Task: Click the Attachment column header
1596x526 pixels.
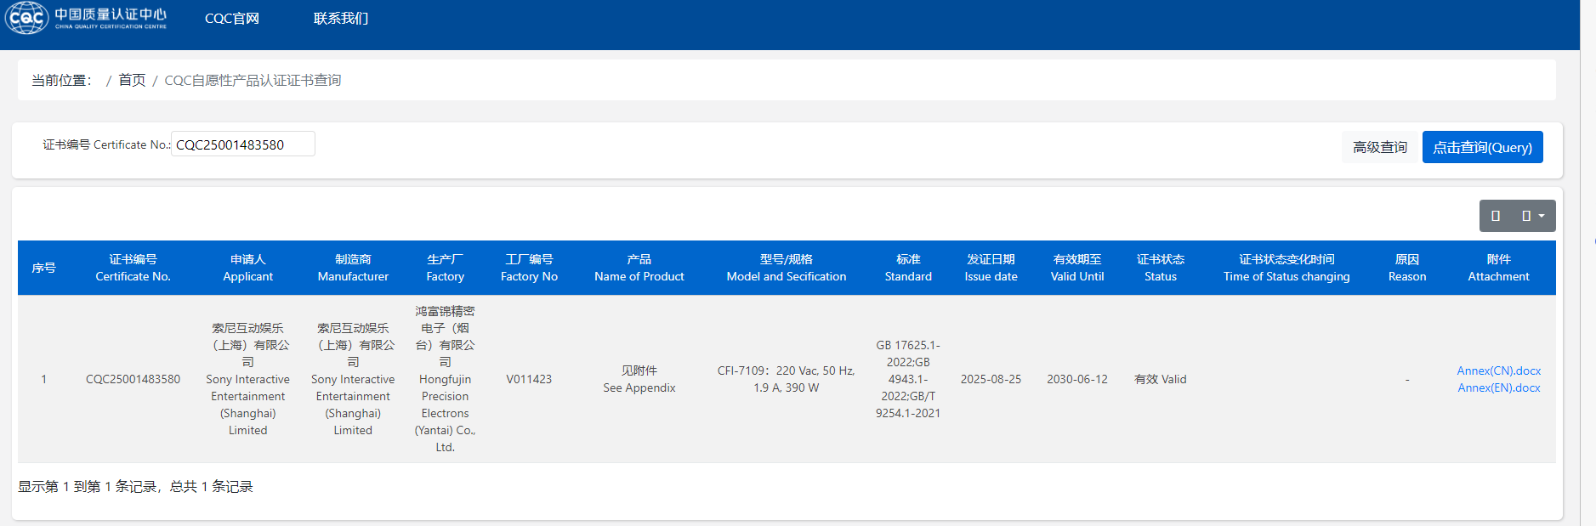Action: [1498, 268]
